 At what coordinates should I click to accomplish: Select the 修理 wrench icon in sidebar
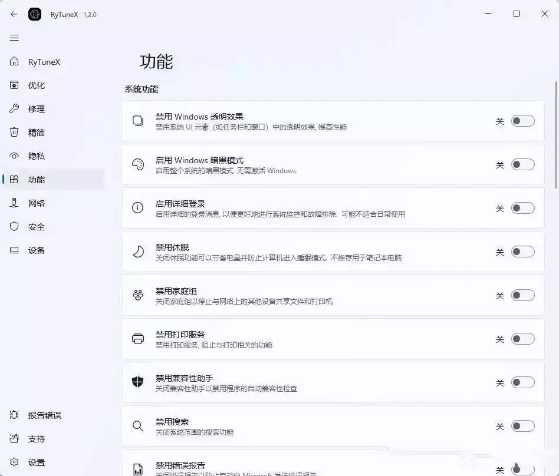[14, 108]
